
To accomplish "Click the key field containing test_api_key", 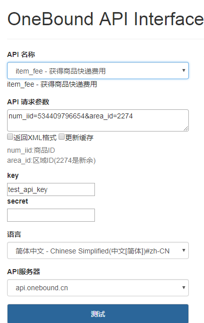I will 51,189.
